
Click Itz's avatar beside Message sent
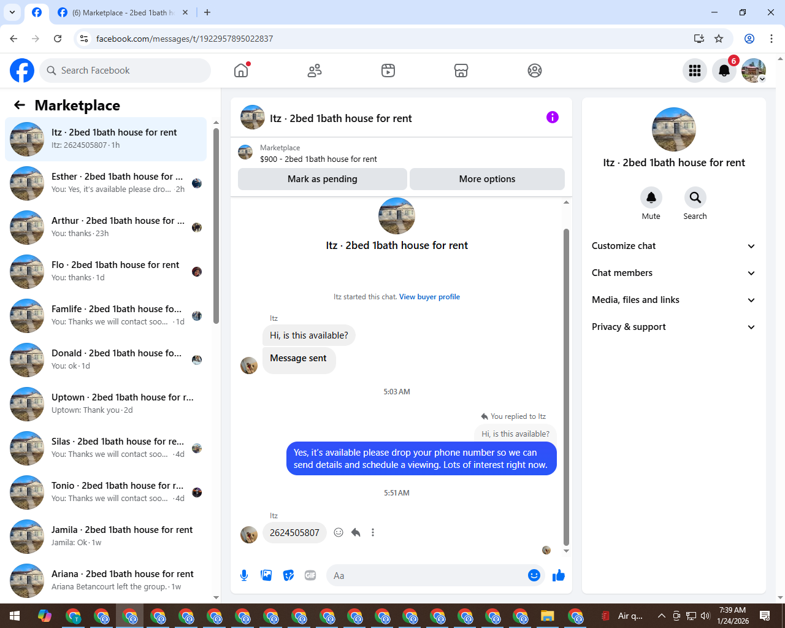coord(249,366)
